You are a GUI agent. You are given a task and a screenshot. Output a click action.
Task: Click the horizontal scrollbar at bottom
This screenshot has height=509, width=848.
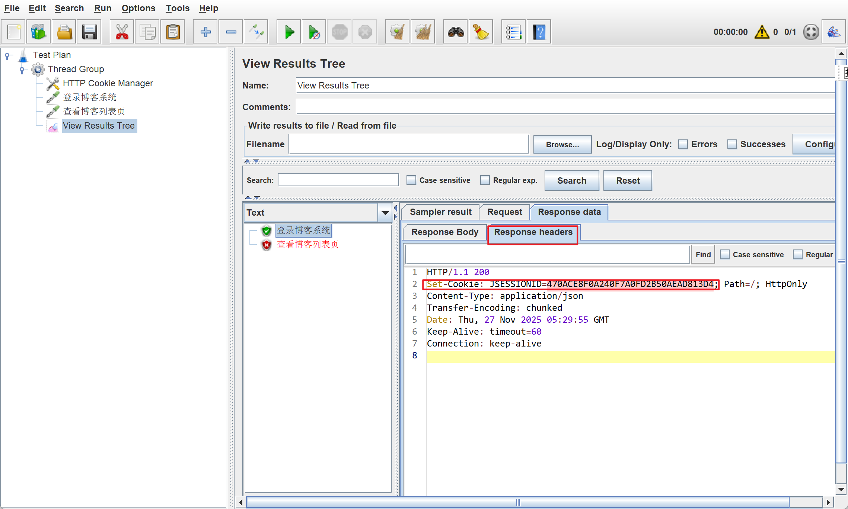pyautogui.click(x=517, y=502)
